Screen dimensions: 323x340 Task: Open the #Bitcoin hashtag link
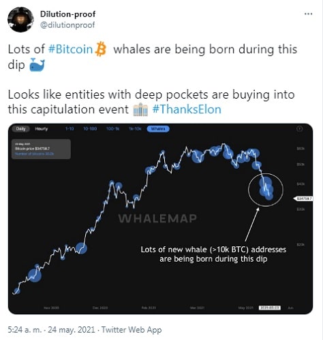pyautogui.click(x=71, y=49)
